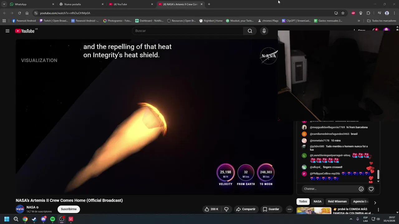This screenshot has width=399, height=224.
Task: Show hidden system tray icons
Action: [x=351, y=219]
